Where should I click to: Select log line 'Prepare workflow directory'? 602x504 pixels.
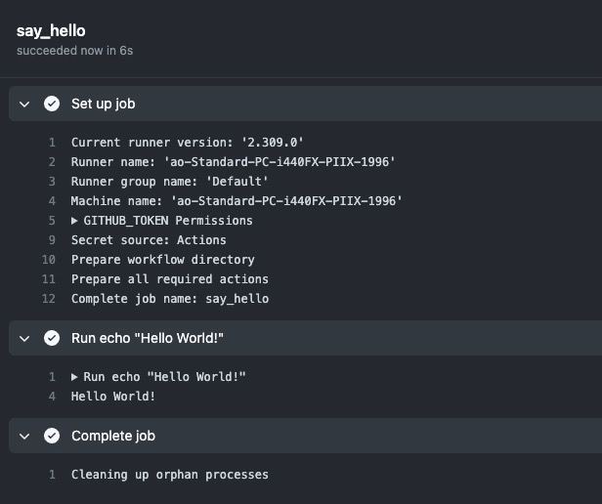[163, 260]
